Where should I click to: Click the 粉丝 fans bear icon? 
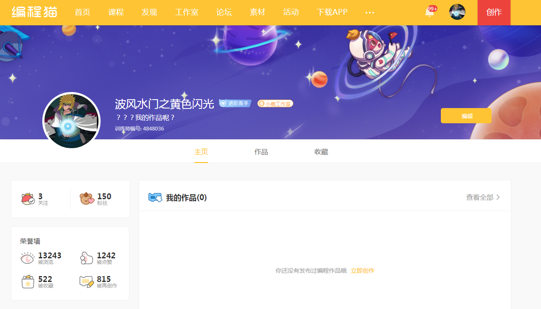click(87, 198)
